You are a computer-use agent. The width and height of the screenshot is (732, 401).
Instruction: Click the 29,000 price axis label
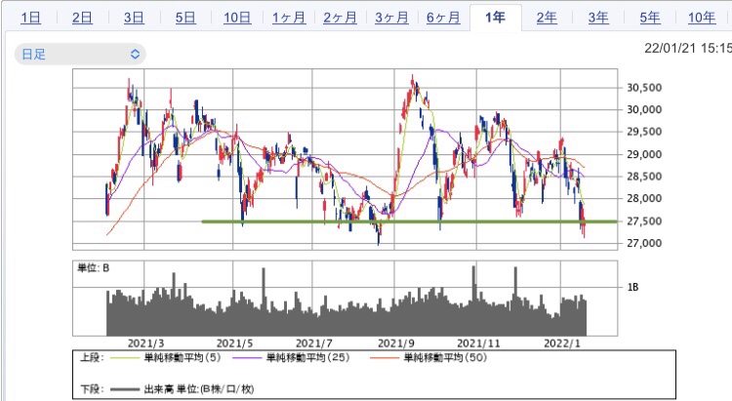tap(644, 154)
